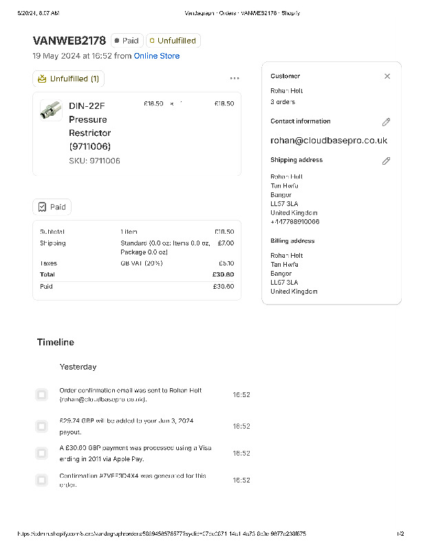
Task: Click the shipping phone number +447788910066
Action: (294, 222)
